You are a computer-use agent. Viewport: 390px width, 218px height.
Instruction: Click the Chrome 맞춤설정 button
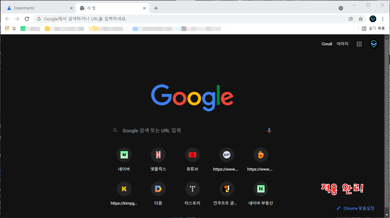[x=355, y=208]
